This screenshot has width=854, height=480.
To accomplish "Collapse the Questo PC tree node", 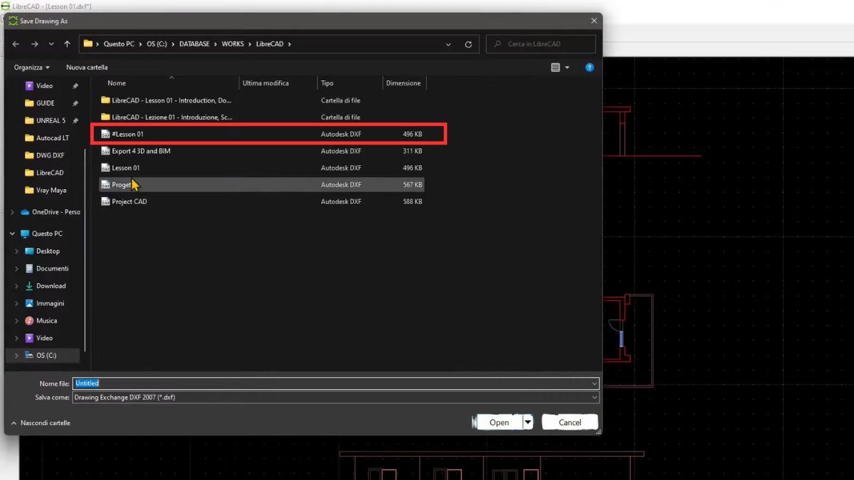I will 12,234.
